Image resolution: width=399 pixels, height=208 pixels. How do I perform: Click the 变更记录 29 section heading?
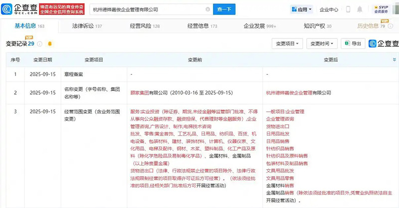tap(20, 44)
